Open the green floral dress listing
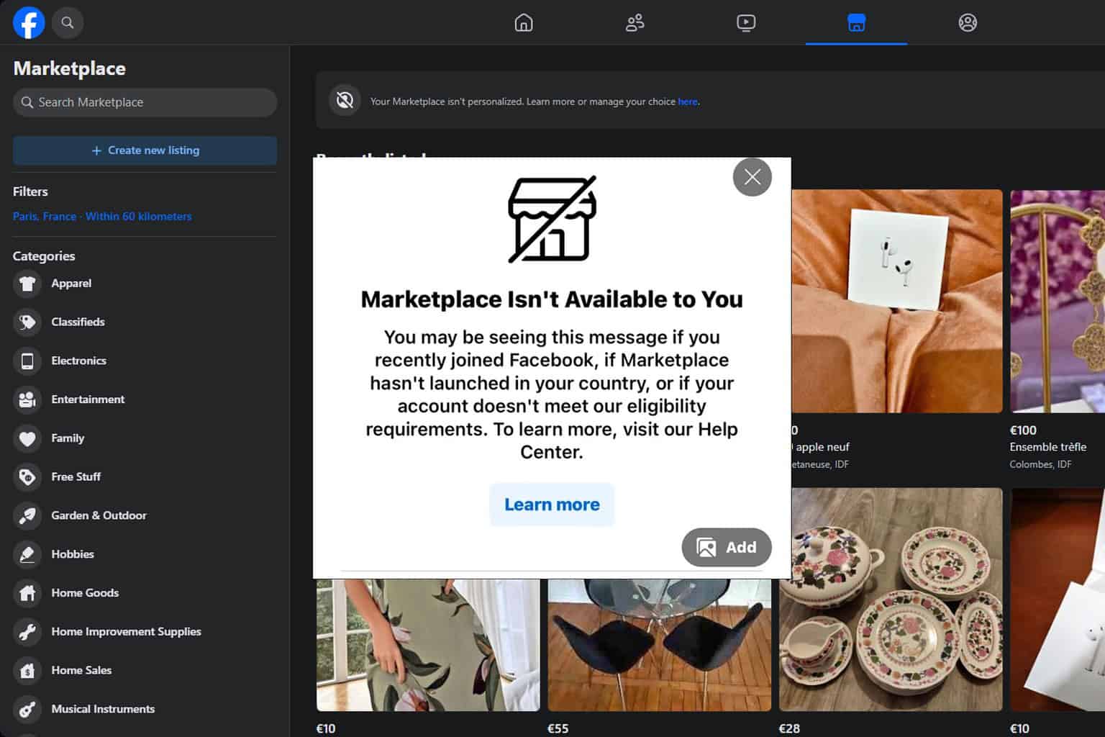Screen dimensions: 1105x737 428,645
